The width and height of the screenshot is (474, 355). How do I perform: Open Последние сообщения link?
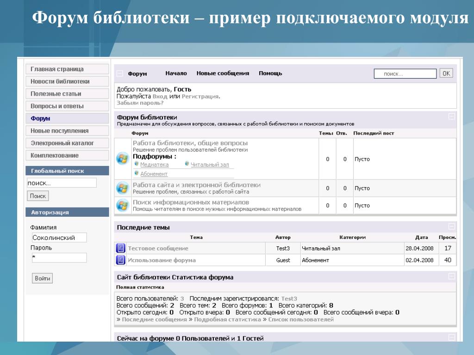tap(154, 319)
